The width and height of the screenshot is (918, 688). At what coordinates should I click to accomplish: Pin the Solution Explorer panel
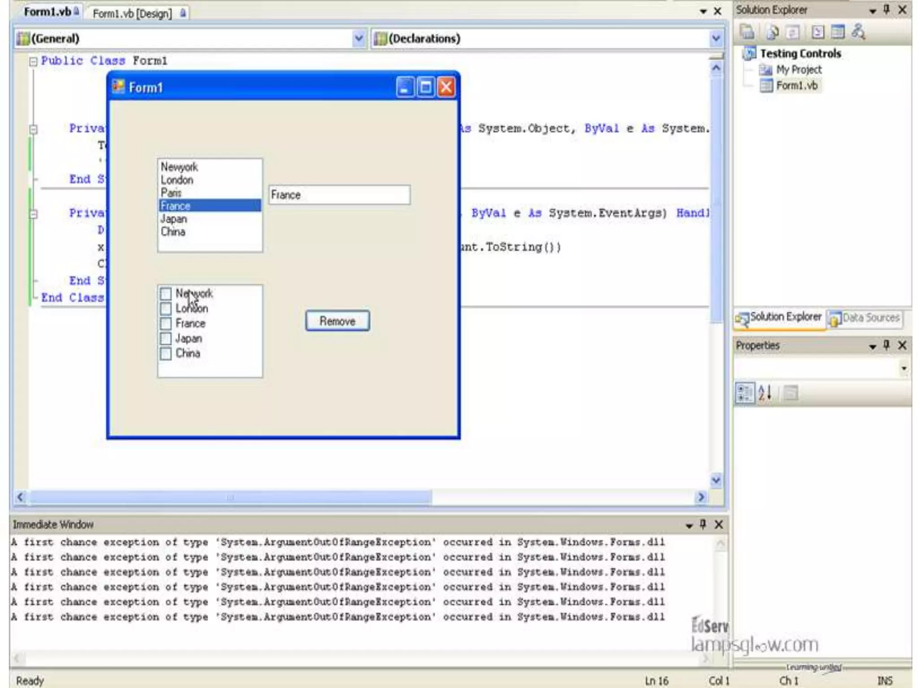coord(887,10)
